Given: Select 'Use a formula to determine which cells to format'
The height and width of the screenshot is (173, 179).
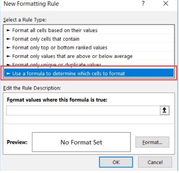Looking at the screenshot, I should pyautogui.click(x=89, y=73).
